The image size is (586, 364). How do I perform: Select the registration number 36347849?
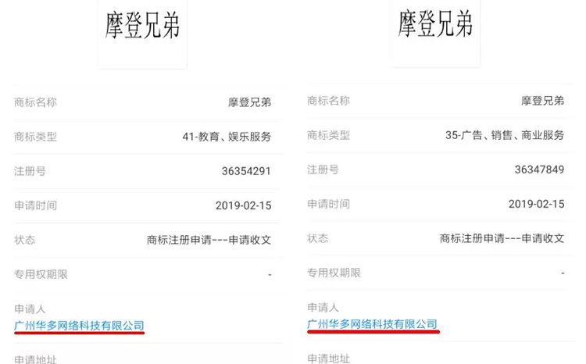coord(539,170)
